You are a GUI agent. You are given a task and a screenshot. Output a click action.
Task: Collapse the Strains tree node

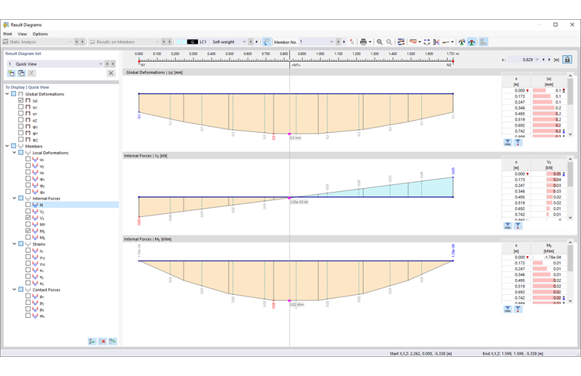pos(15,244)
